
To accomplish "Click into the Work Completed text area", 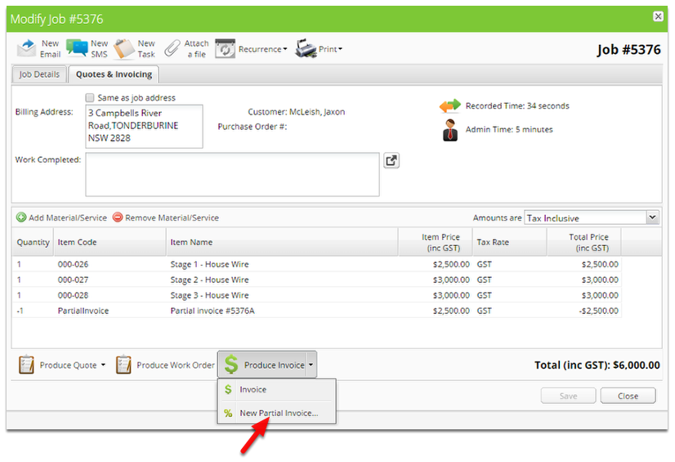I will pos(232,174).
